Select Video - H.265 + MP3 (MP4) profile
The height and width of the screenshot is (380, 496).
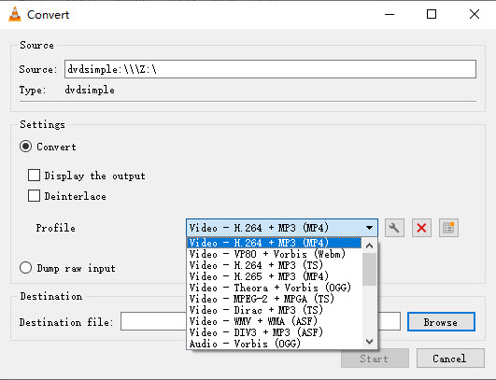(274, 276)
